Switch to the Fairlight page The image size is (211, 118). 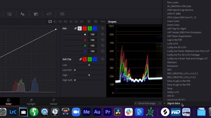tap(31, 102)
